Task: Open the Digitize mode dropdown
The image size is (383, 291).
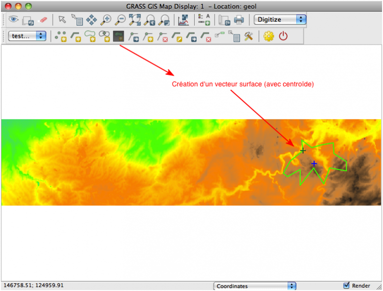Action: 280,20
